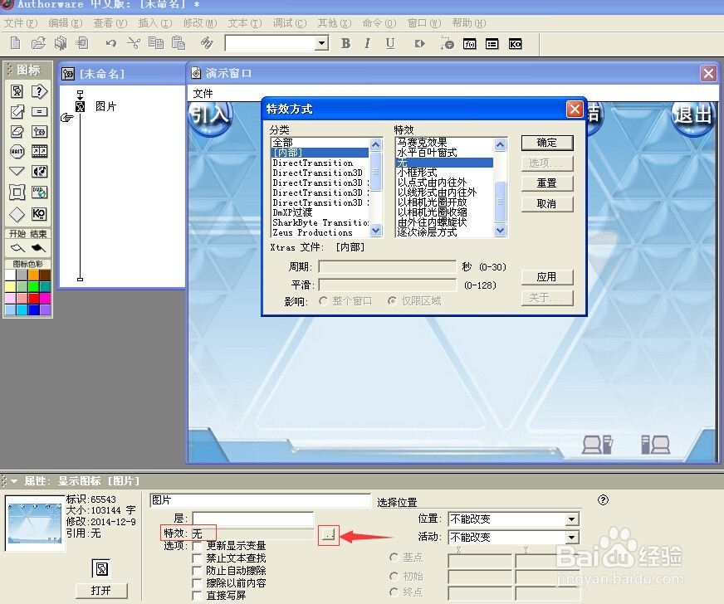Click the 打开 button in properties
The height and width of the screenshot is (604, 724).
pyautogui.click(x=101, y=591)
